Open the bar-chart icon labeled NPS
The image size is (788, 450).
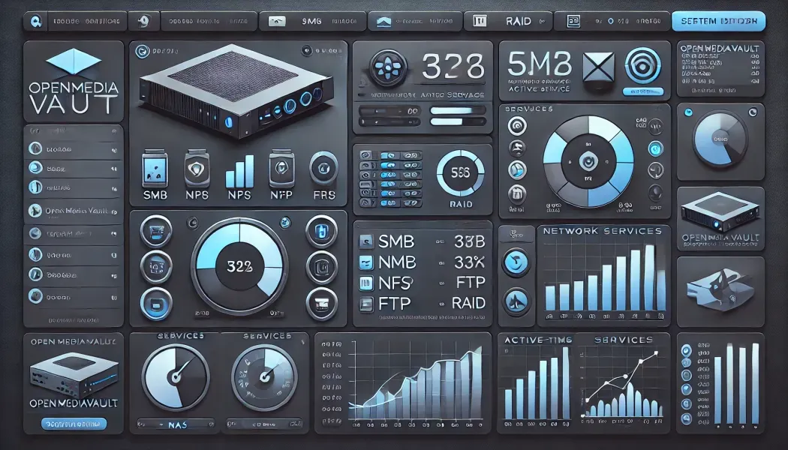click(239, 171)
